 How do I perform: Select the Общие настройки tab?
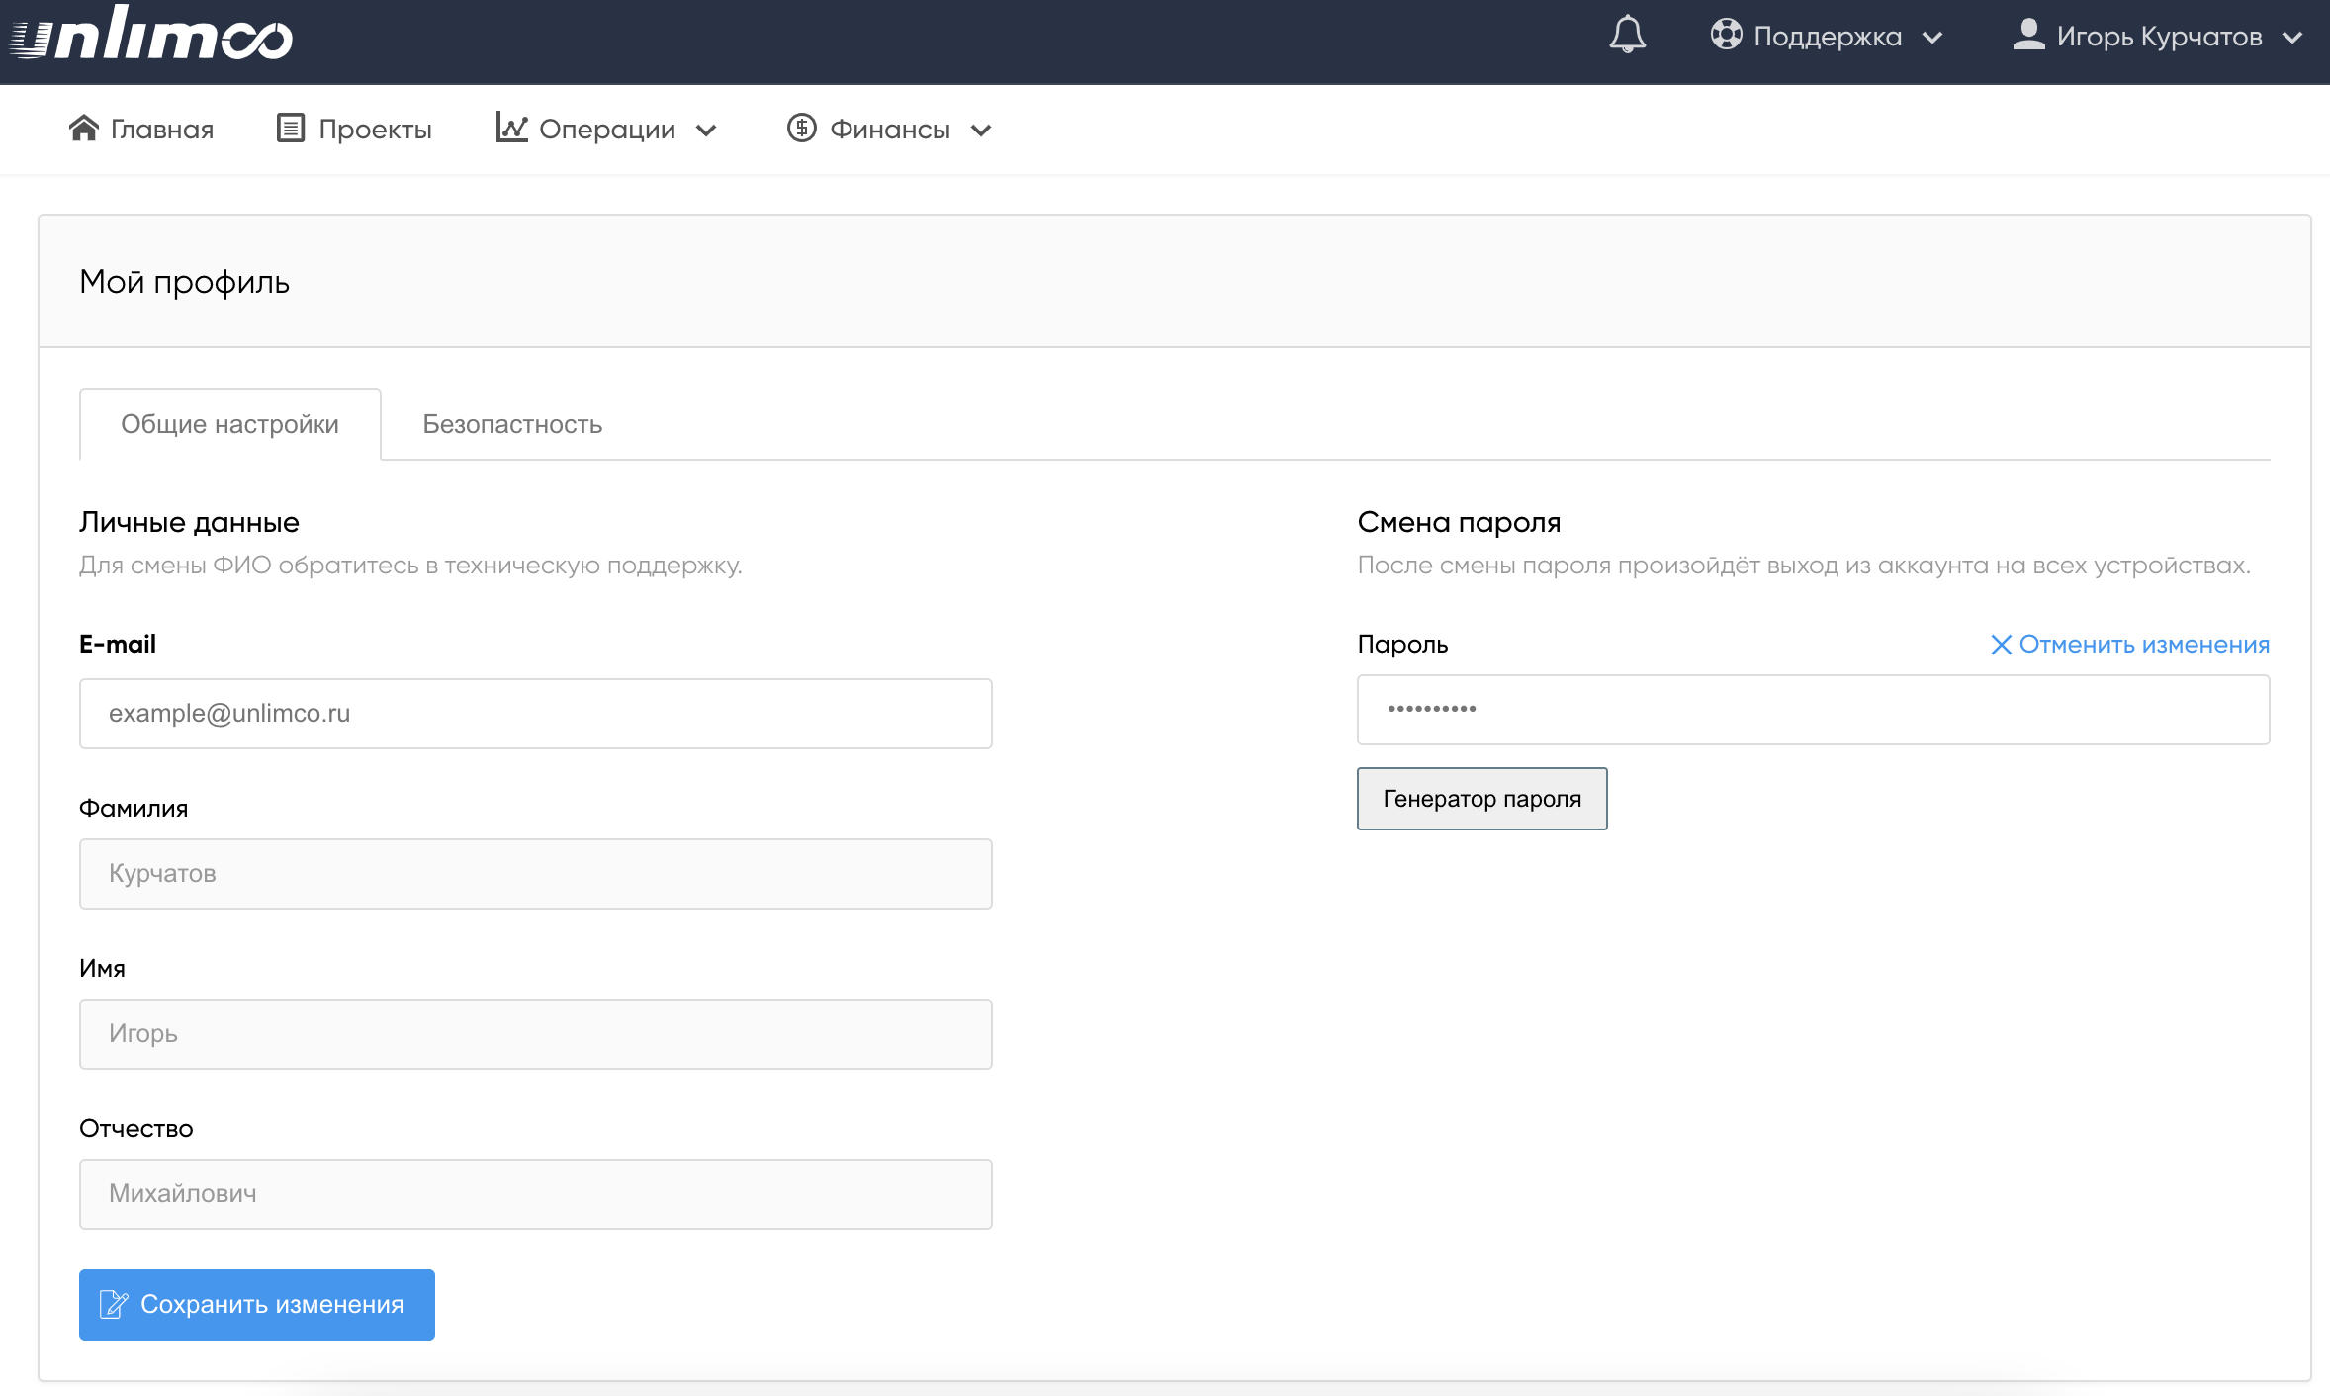[229, 424]
